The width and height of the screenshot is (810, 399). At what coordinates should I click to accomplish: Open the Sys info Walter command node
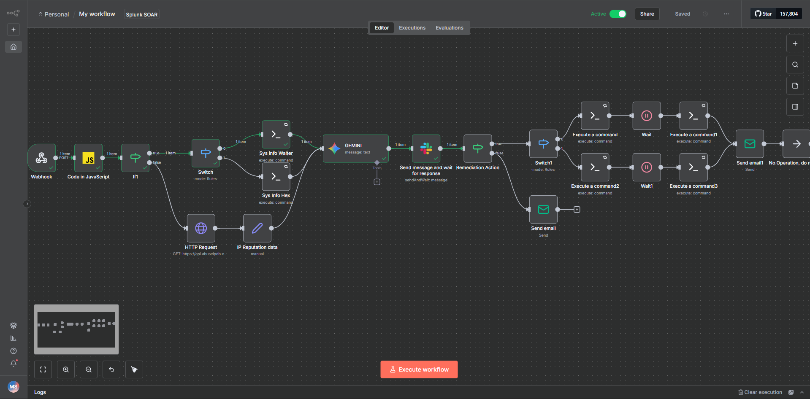coord(276,135)
